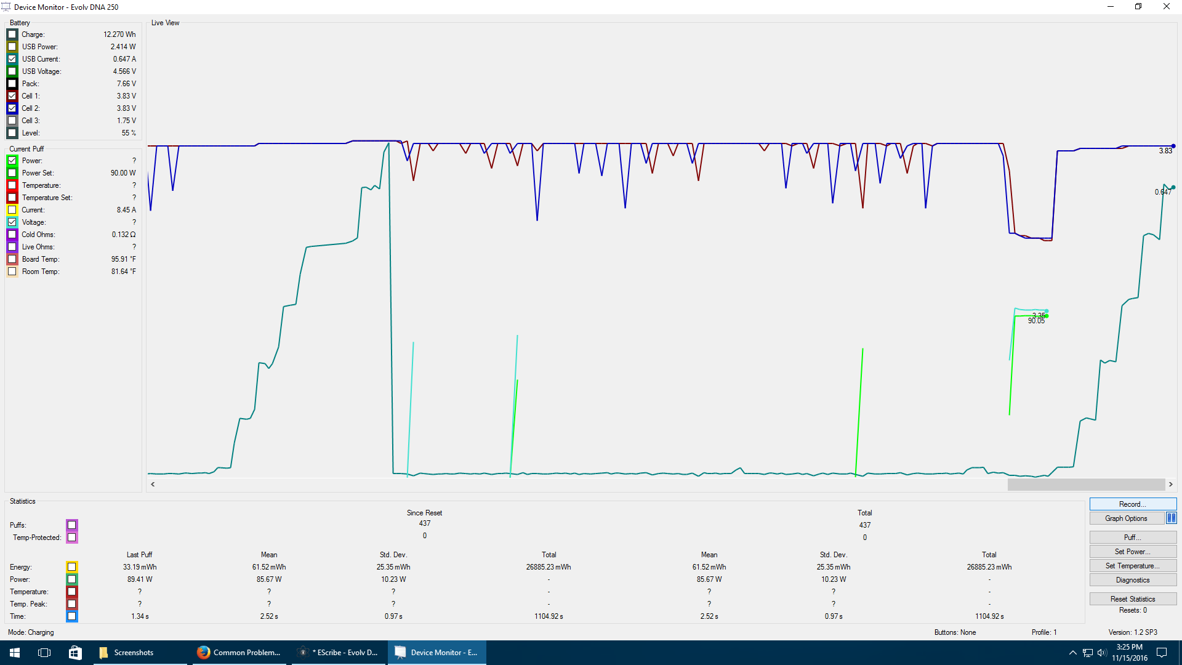Click the Reset Statistics button
Image resolution: width=1182 pixels, height=665 pixels.
pos(1132,599)
